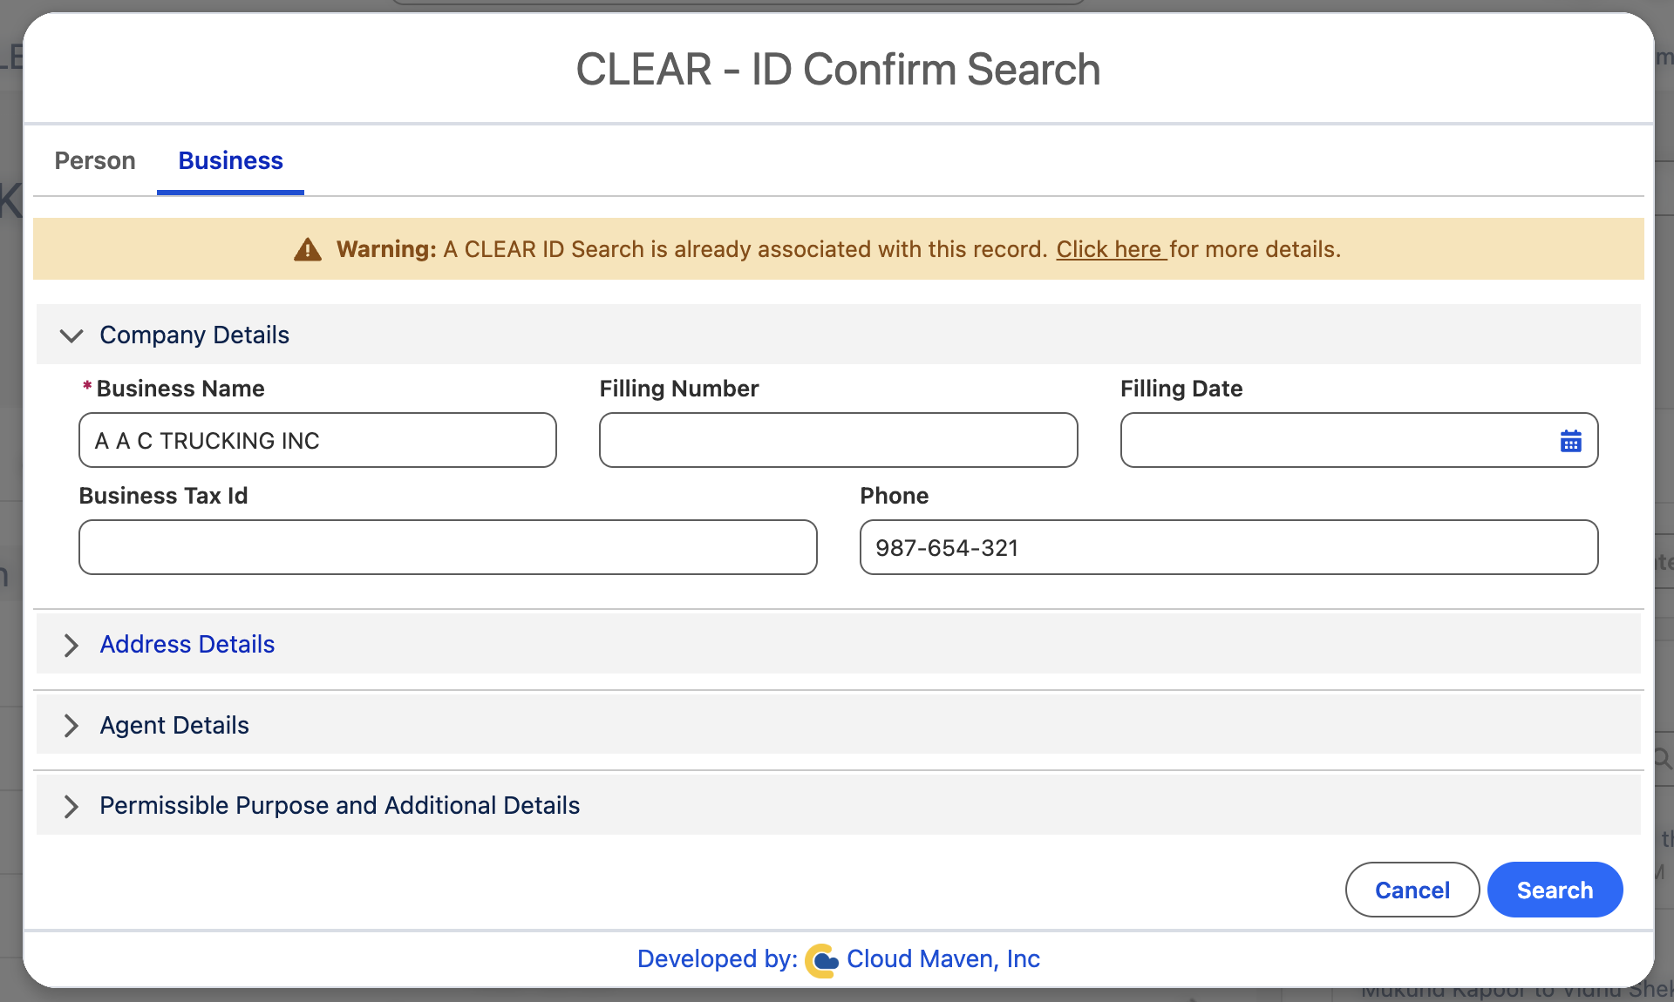The height and width of the screenshot is (1002, 1674).
Task: Select the Business tab
Action: tap(231, 161)
